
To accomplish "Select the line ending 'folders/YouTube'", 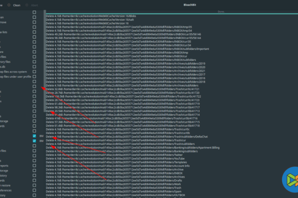I will click(115, 158).
